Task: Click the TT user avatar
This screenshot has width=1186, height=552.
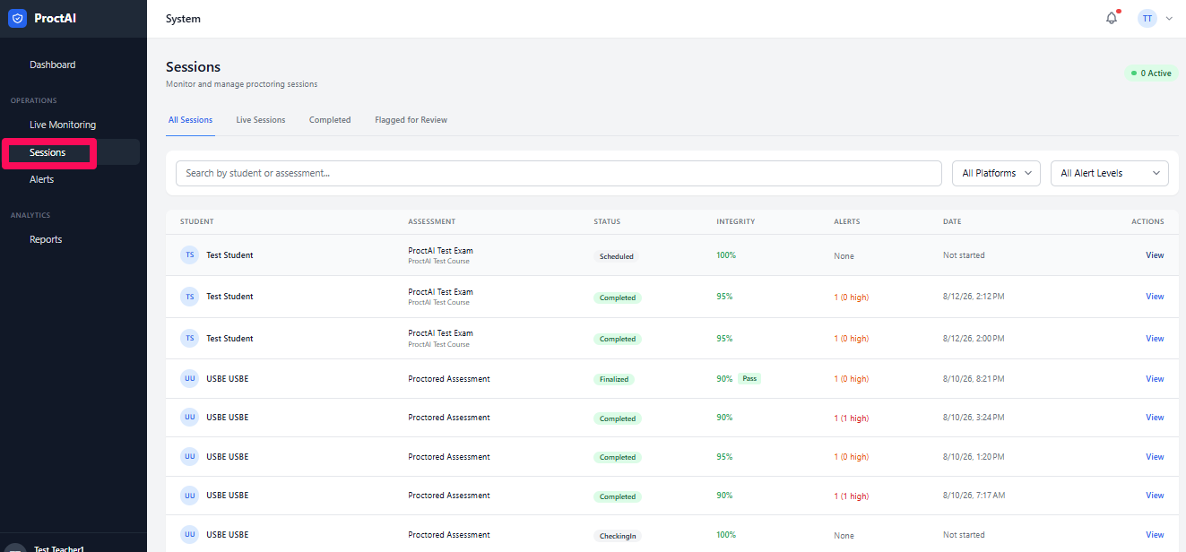Action: (1147, 18)
